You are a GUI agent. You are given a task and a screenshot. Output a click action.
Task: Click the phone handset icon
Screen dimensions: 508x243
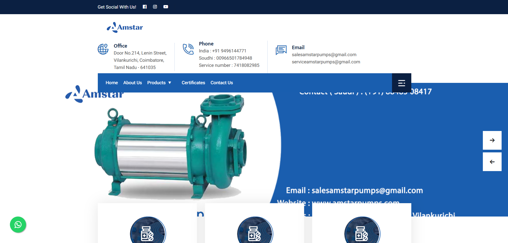coord(188,49)
